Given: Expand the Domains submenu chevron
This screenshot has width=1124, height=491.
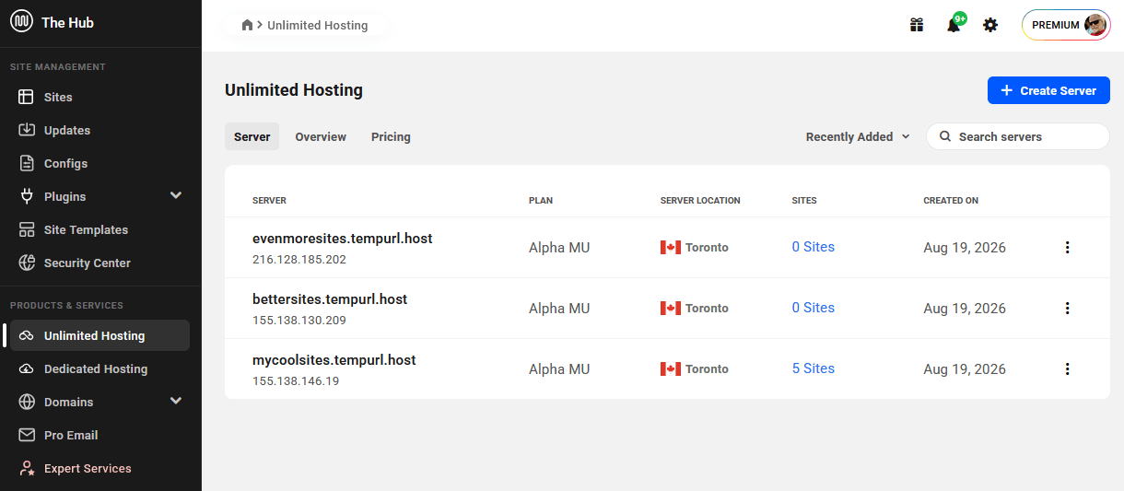Looking at the screenshot, I should [x=176, y=401].
